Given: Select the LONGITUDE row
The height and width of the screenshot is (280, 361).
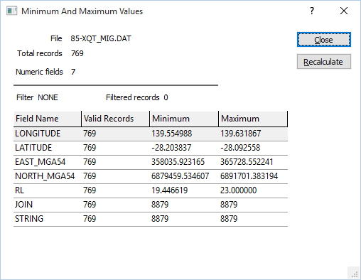Looking at the screenshot, I should 151,134.
